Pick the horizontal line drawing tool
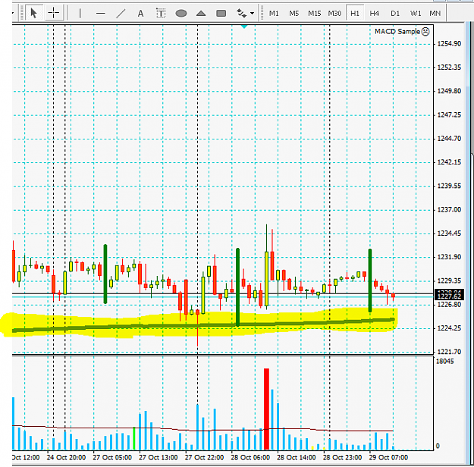The height and width of the screenshot is (467, 474). tap(100, 14)
